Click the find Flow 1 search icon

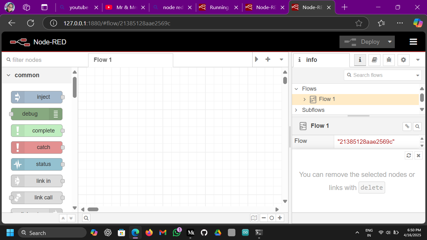click(417, 126)
